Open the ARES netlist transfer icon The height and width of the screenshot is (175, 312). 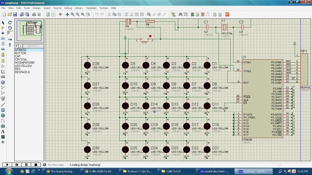pos(227,15)
